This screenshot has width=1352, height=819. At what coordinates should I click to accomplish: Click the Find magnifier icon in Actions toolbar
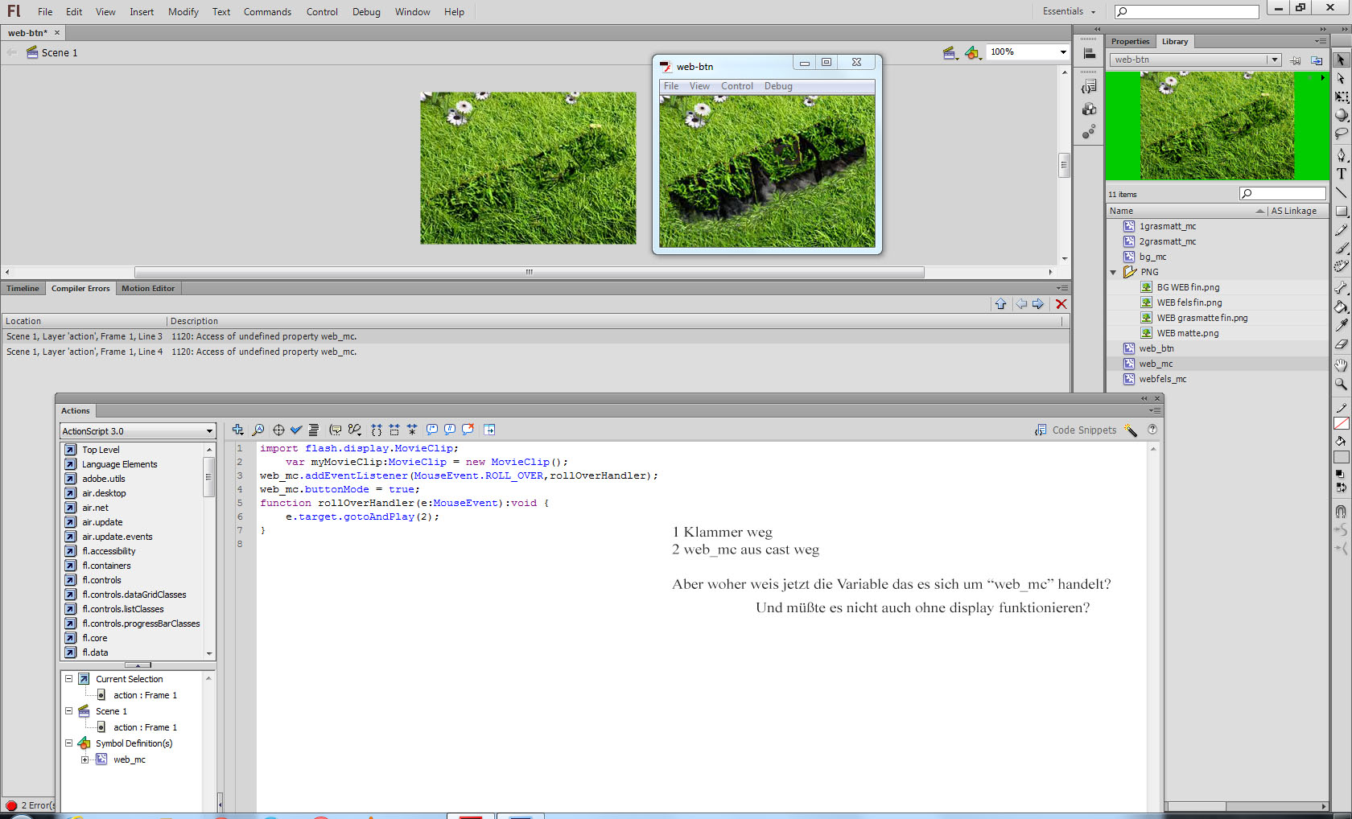pos(258,430)
